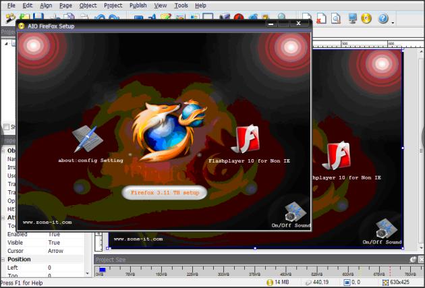
Task: Click the monitor Preview project icon
Action: click(x=352, y=18)
